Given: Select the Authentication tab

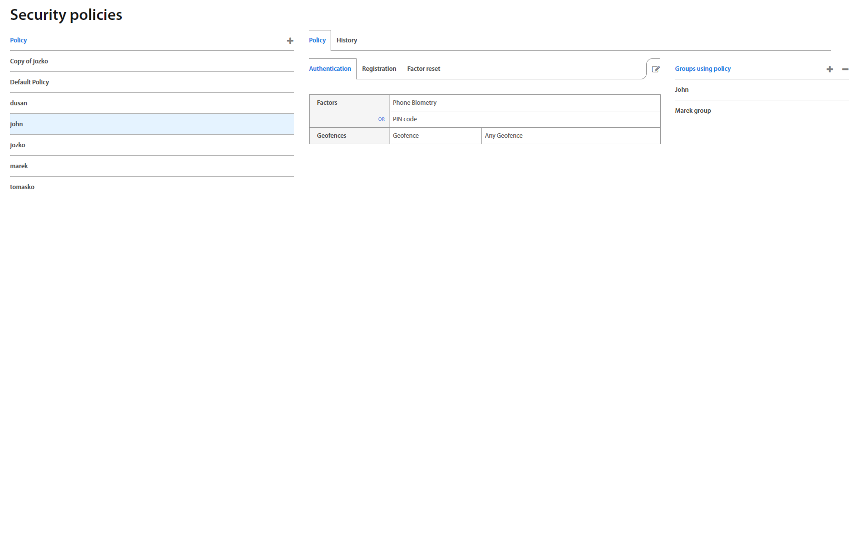Looking at the screenshot, I should 330,69.
